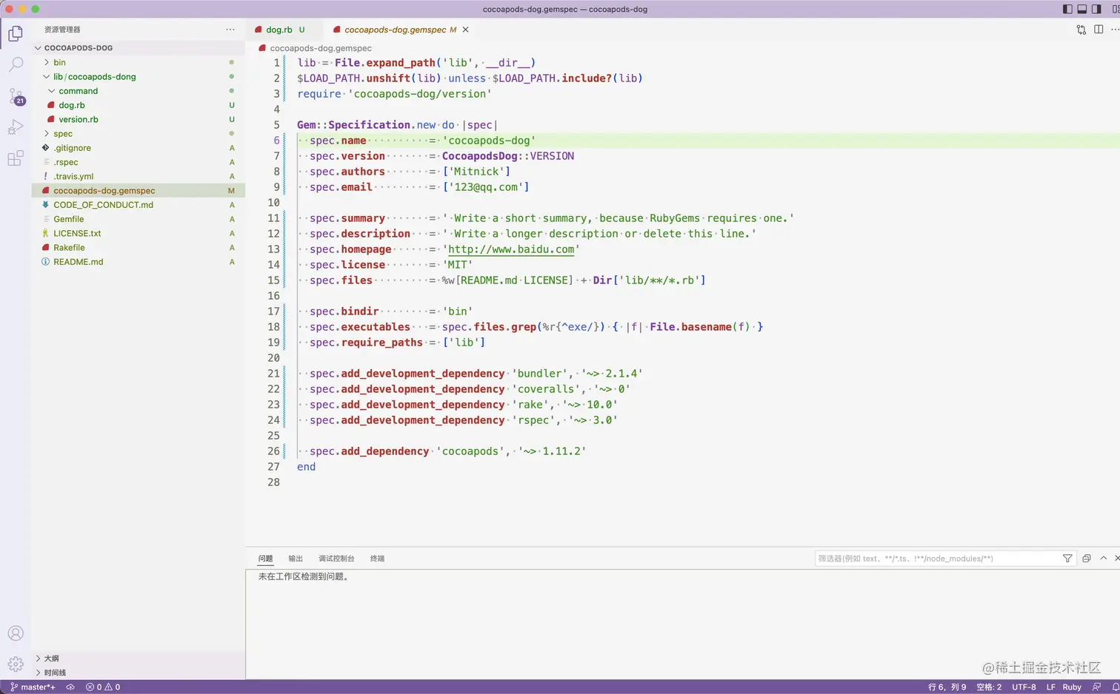Split the editor to the right
This screenshot has height=694, width=1120.
tap(1099, 30)
